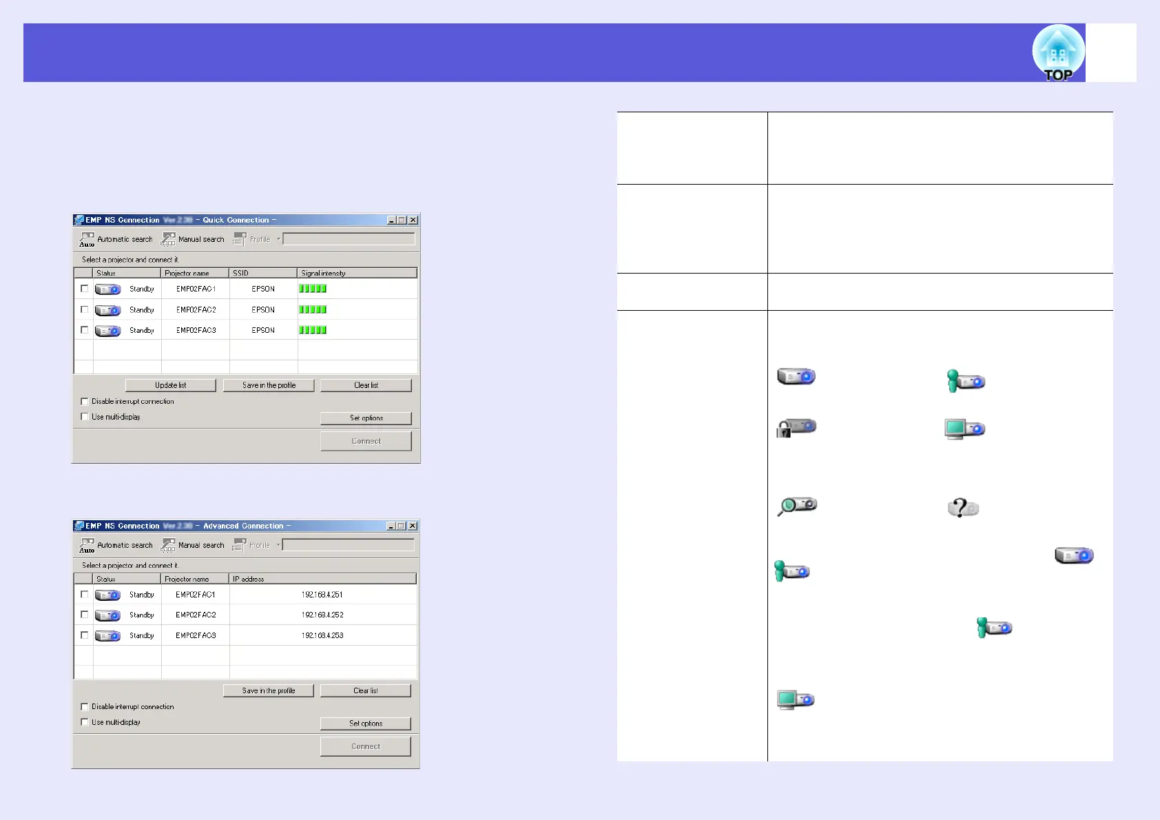This screenshot has height=820, width=1160.
Task: Click the app icon in Quick Connection title bar
Action: 79,220
